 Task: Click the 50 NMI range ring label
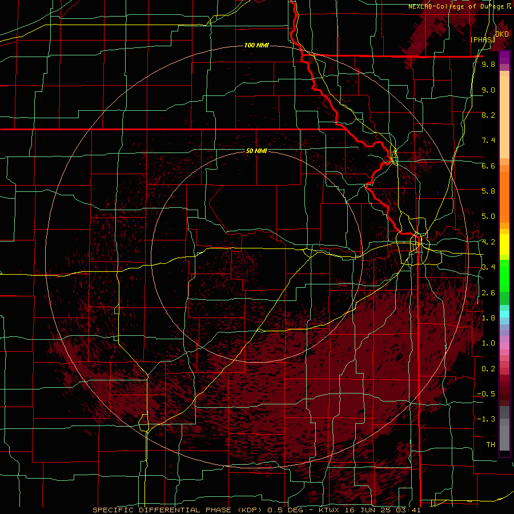256,151
